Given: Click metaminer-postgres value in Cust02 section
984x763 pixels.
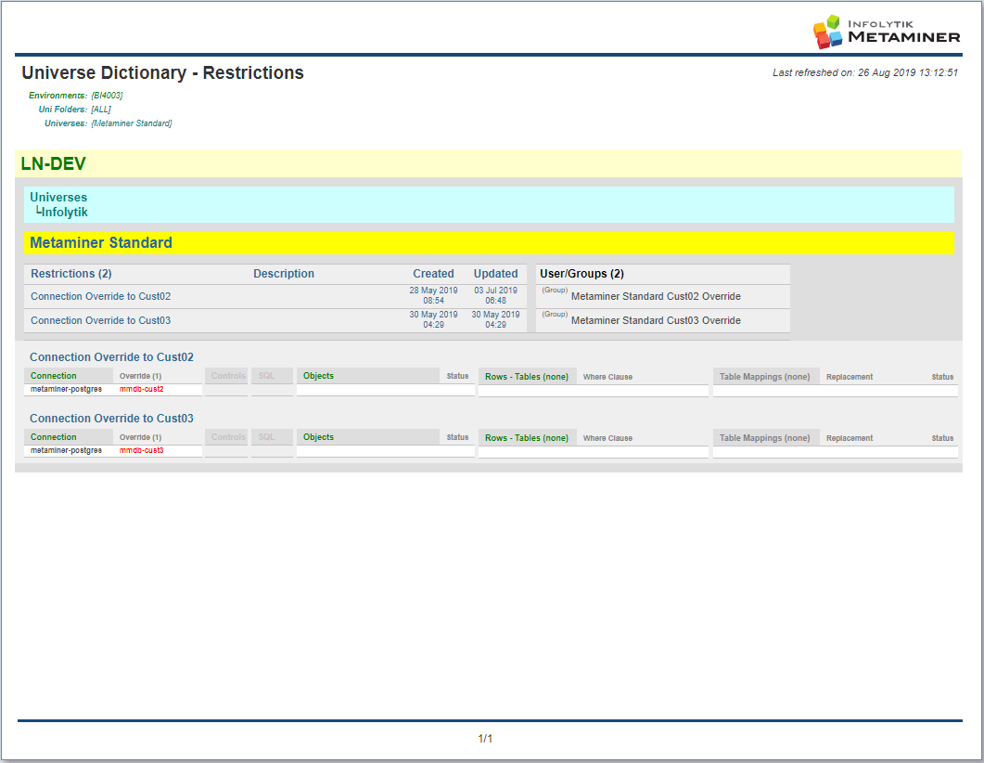Looking at the screenshot, I should (66, 389).
